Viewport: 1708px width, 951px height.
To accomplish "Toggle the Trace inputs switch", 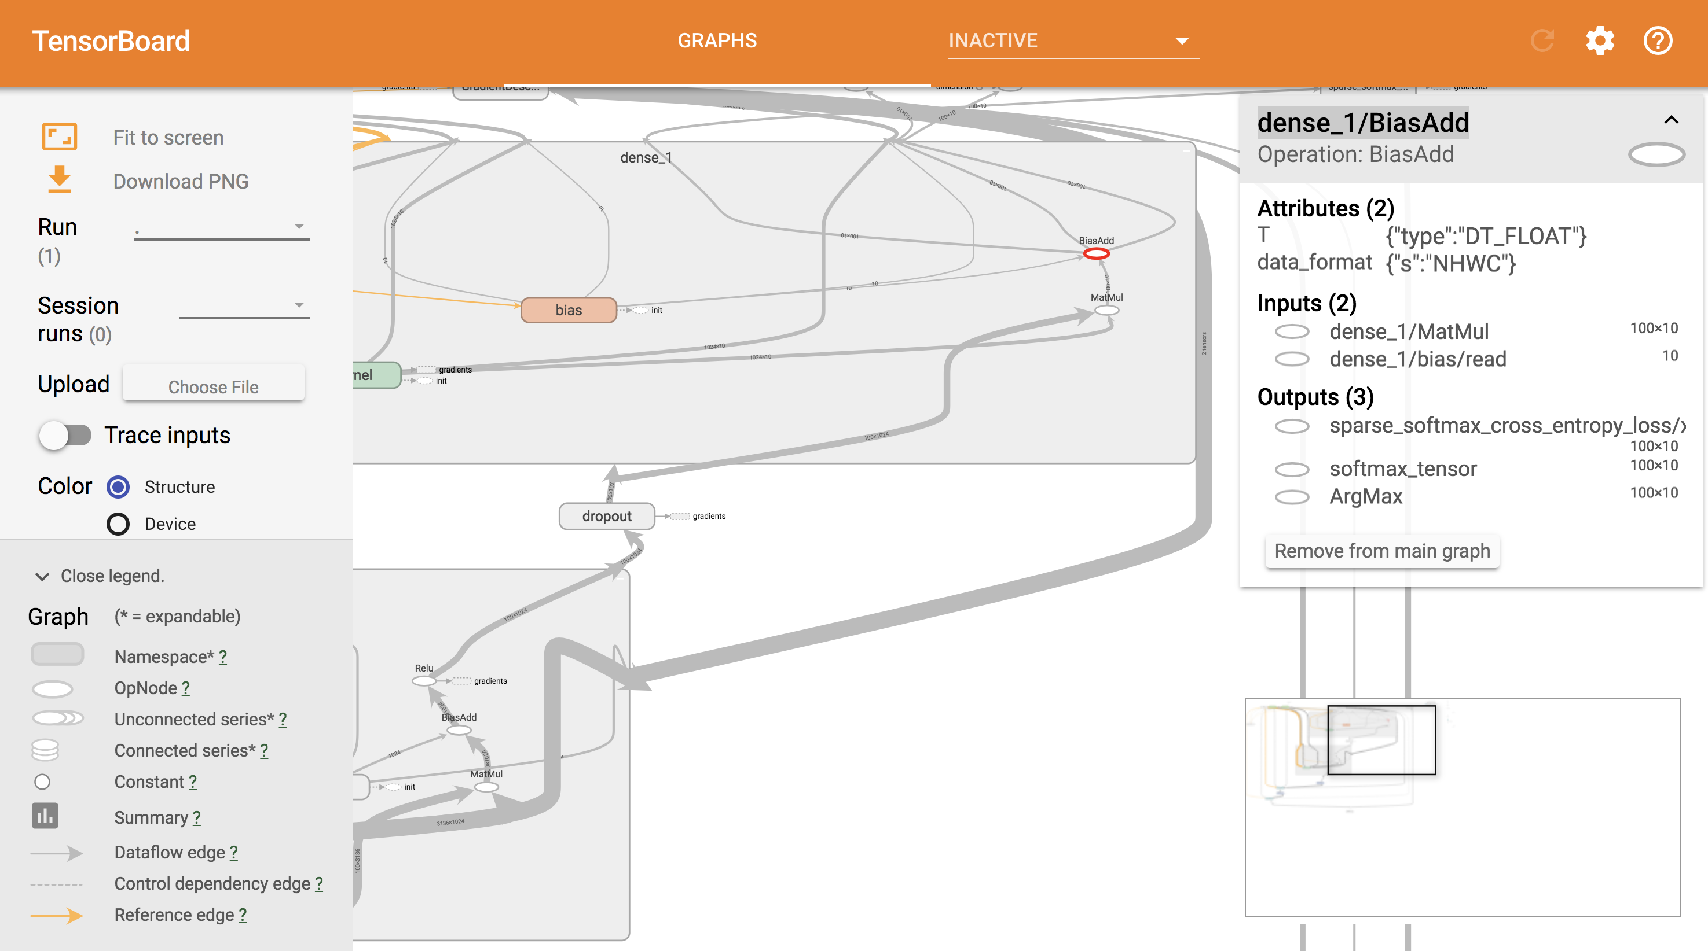I will pos(65,435).
